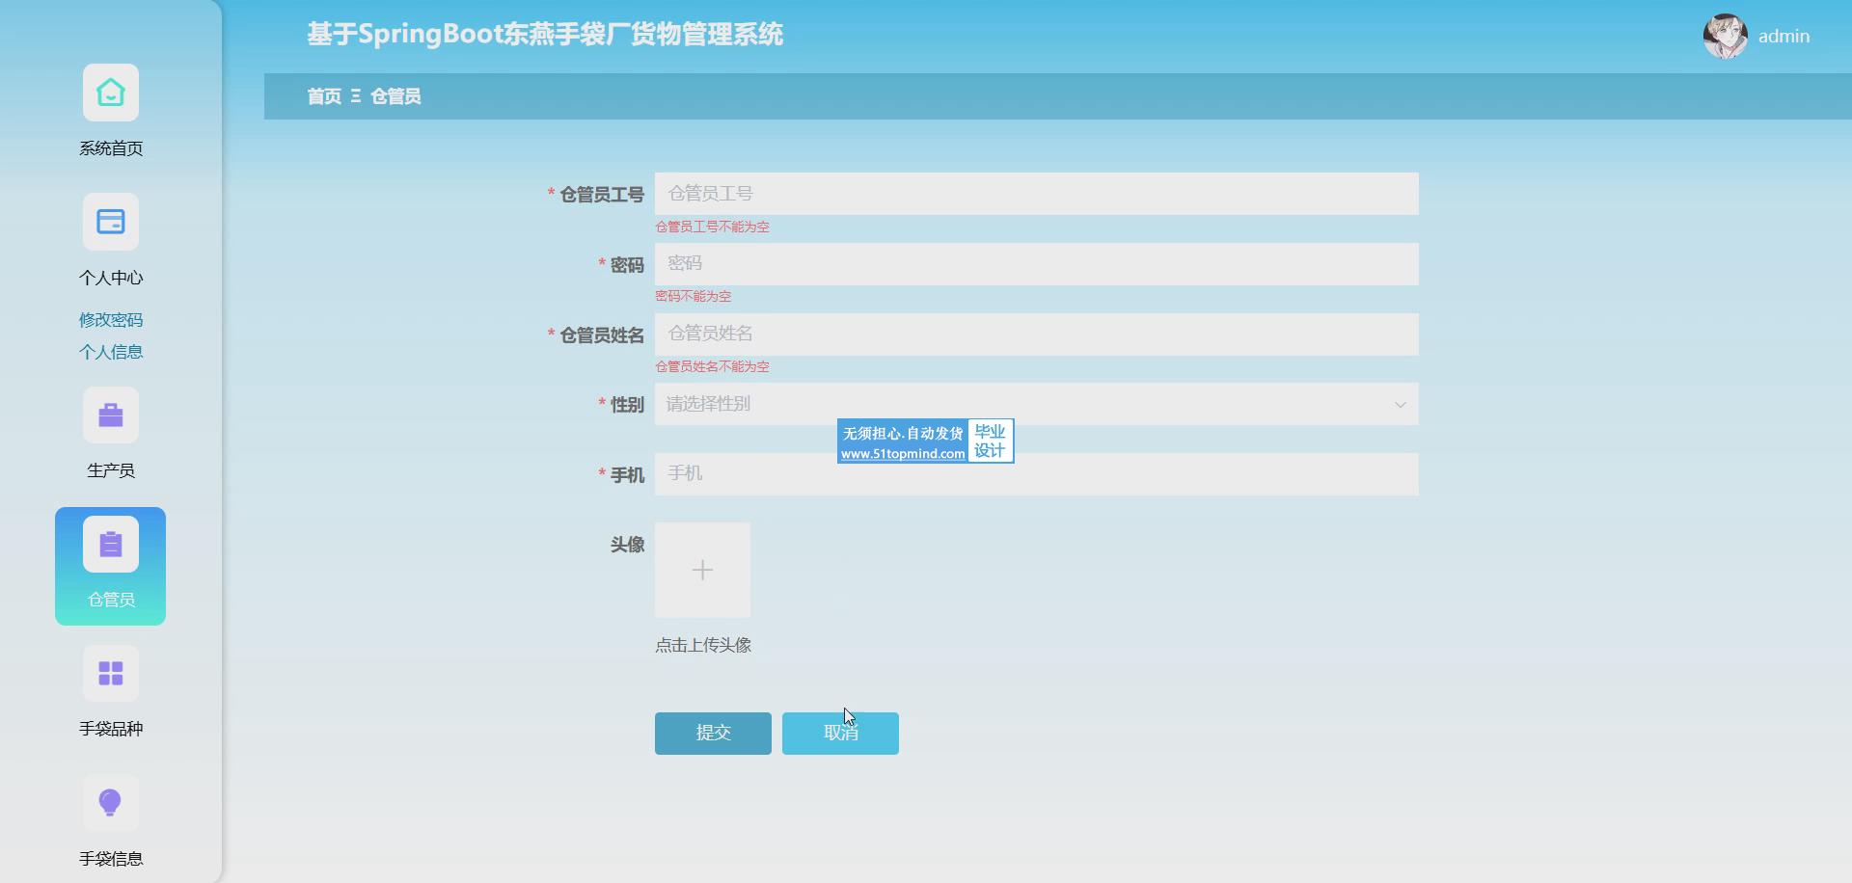
Task: Click the gender dropdown chevron arrow
Action: click(x=1400, y=405)
